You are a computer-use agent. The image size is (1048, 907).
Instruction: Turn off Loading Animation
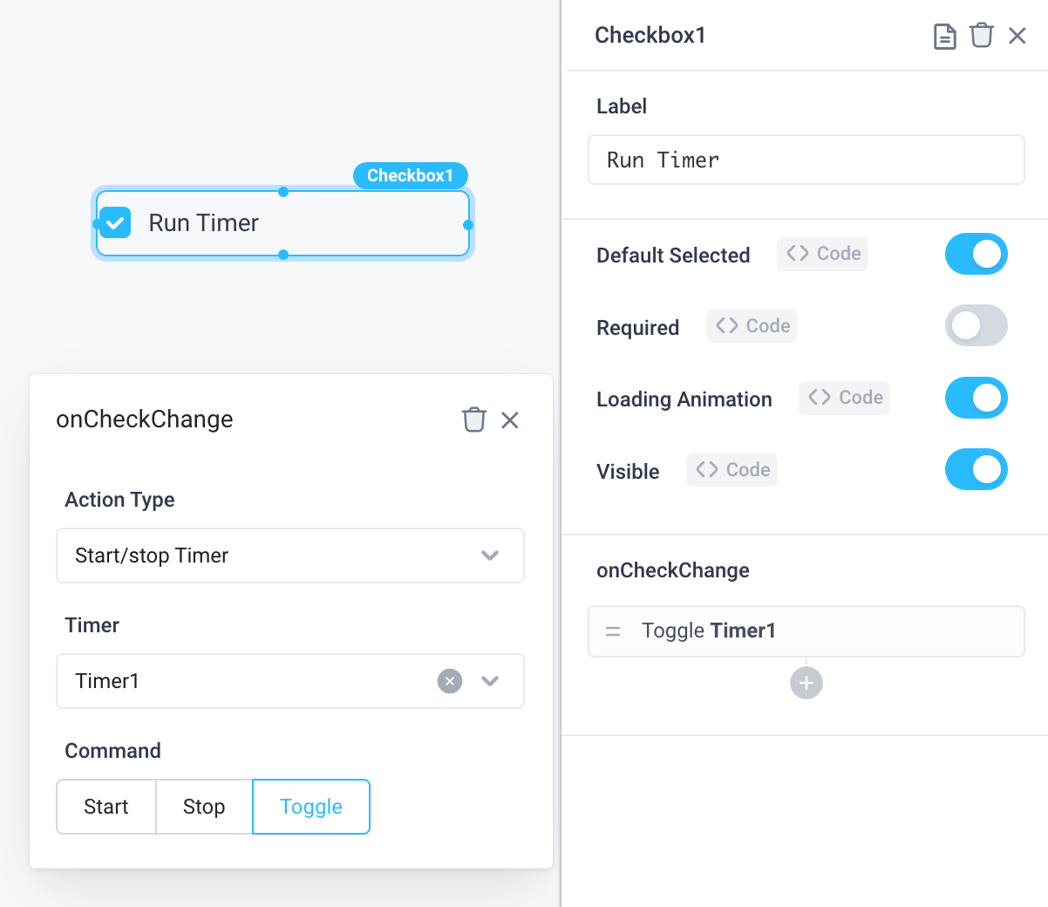point(977,398)
